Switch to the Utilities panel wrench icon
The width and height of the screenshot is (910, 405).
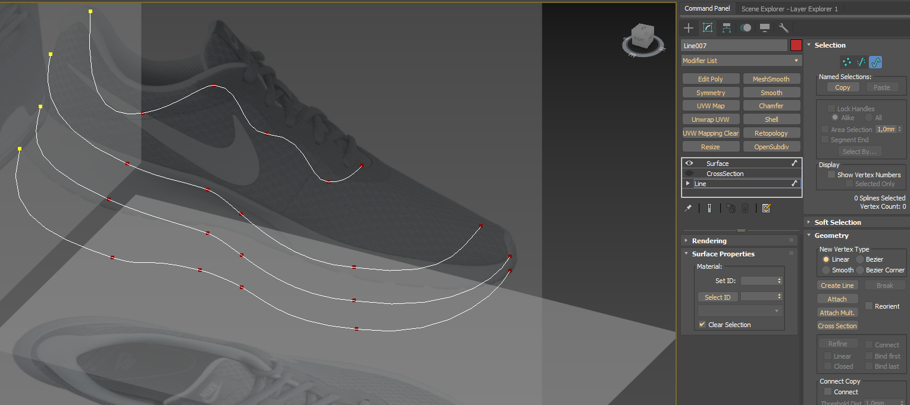point(783,27)
